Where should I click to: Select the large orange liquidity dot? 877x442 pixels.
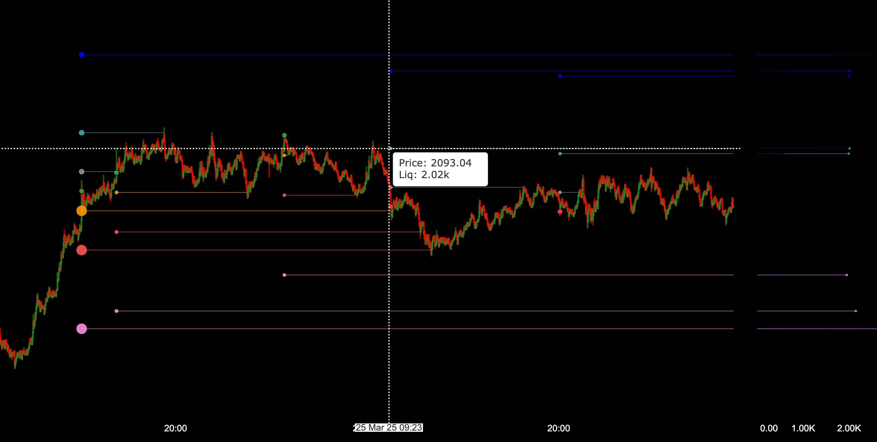82,211
